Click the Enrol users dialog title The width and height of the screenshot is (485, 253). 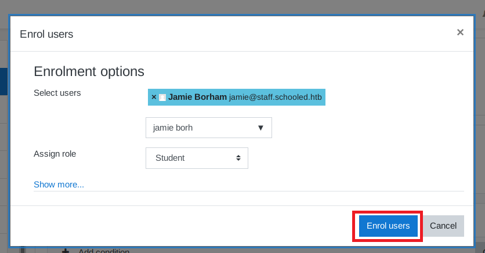coord(46,34)
